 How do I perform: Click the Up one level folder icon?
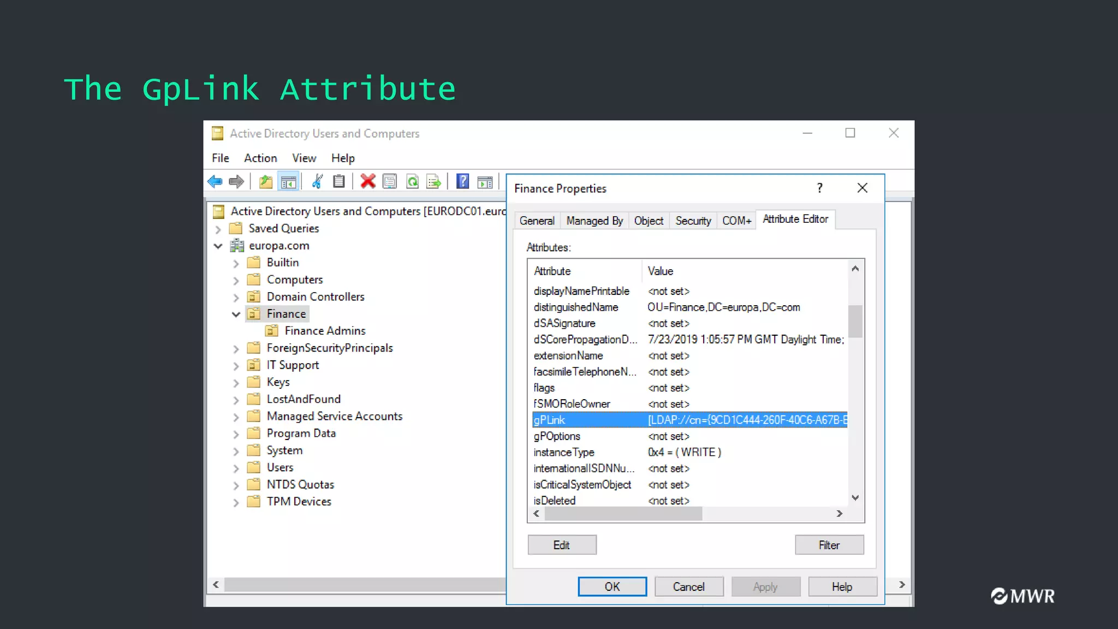pos(266,181)
